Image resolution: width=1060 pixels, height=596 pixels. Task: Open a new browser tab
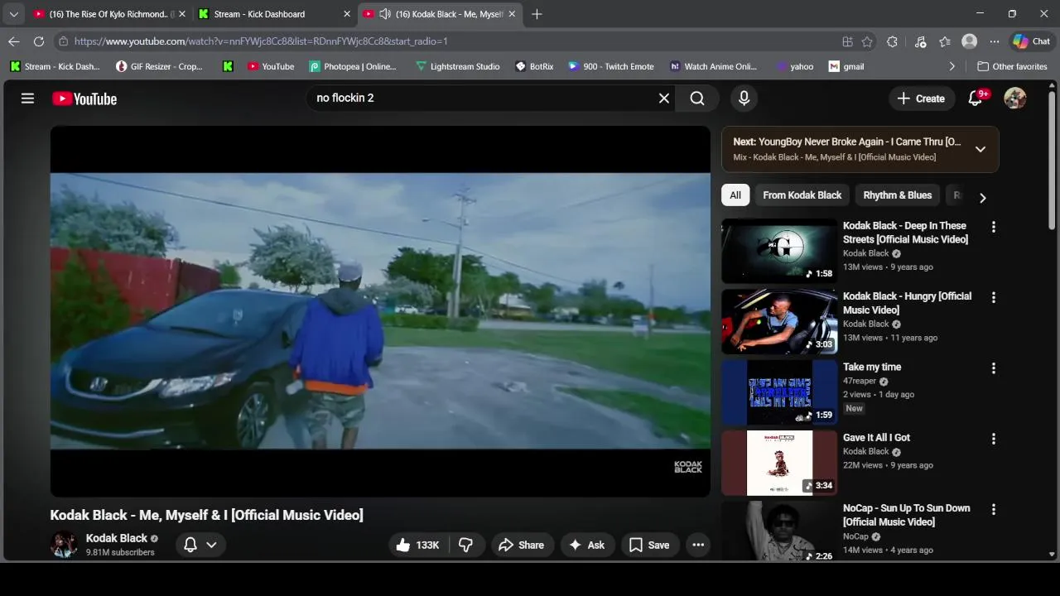click(x=537, y=14)
